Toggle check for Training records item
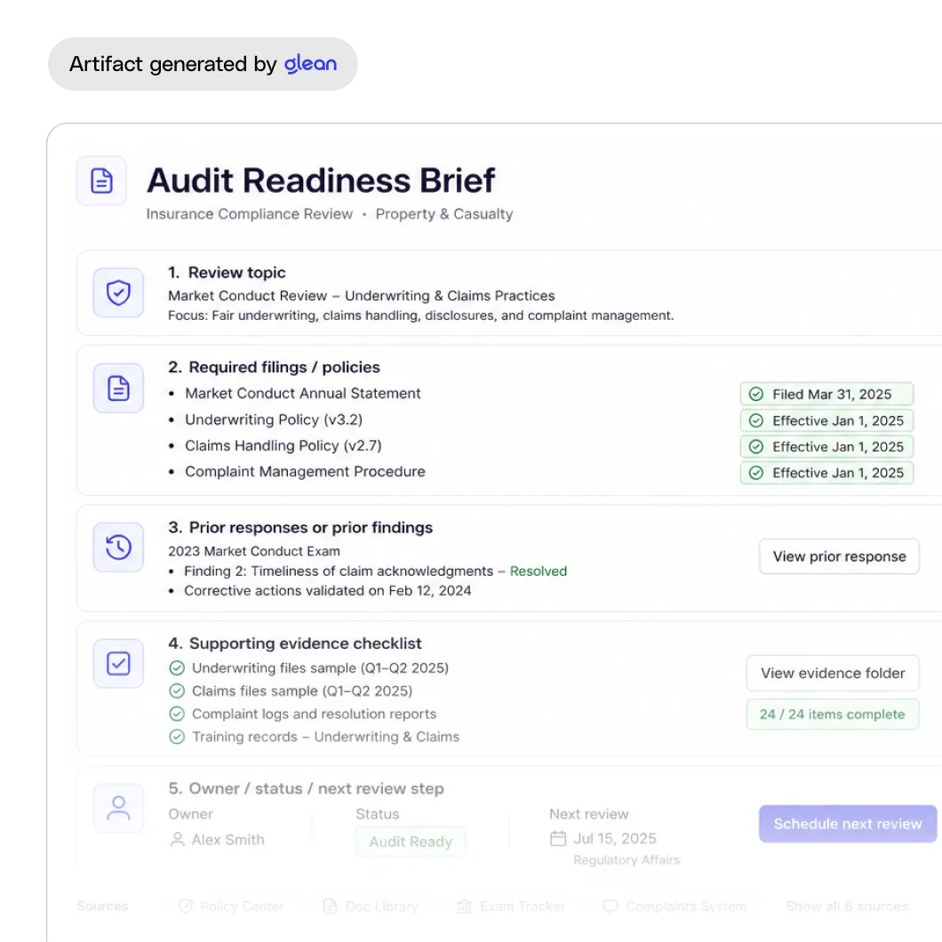Viewport: 942px width, 942px height. 177,737
